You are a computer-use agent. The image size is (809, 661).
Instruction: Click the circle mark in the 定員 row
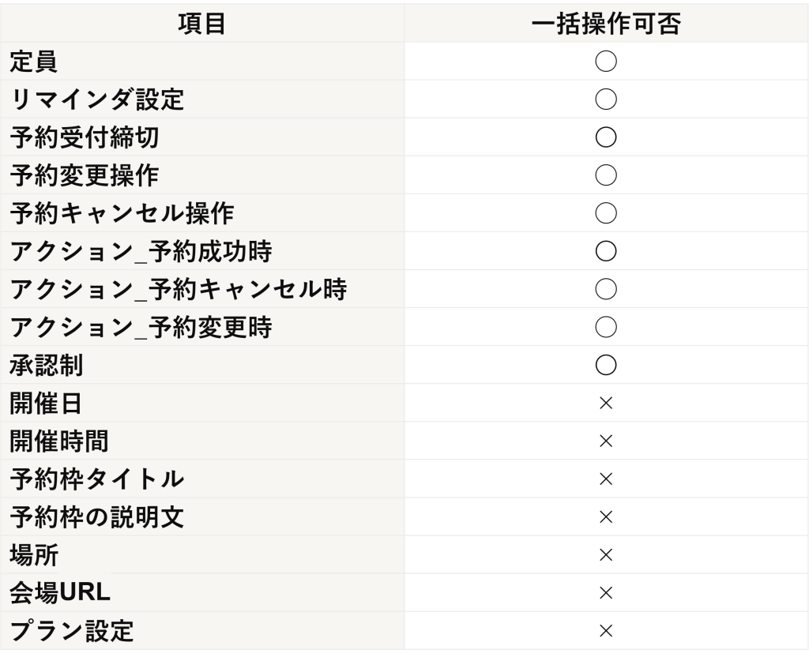click(x=606, y=62)
